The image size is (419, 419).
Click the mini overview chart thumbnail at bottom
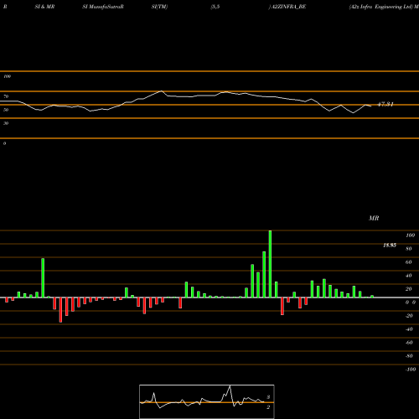coord(207,401)
